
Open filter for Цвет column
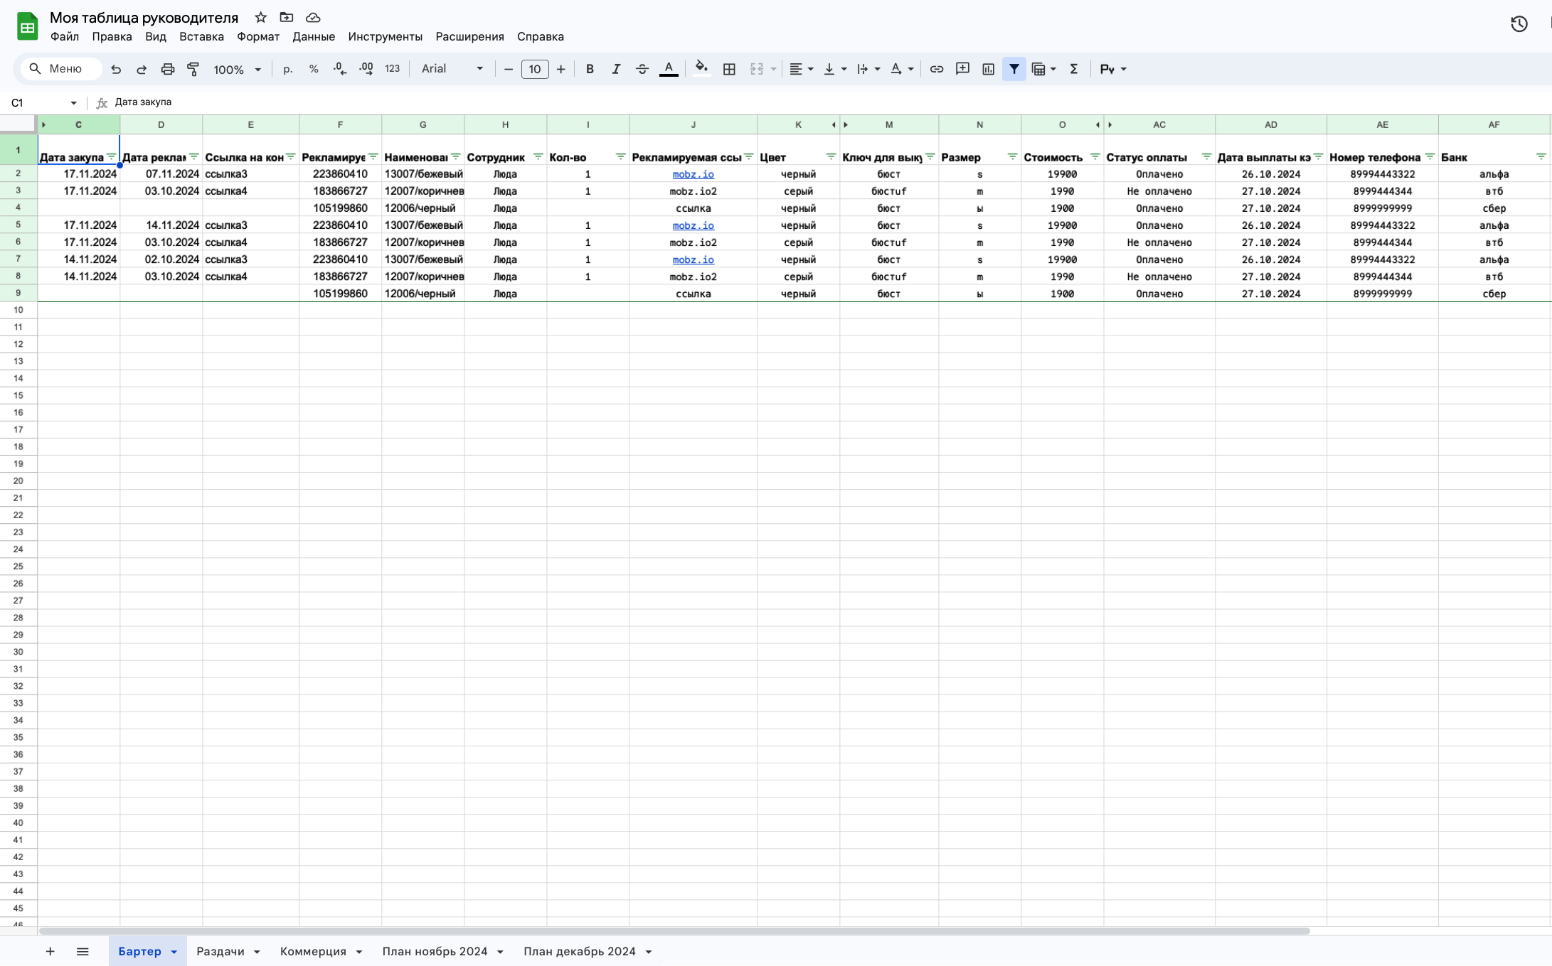(x=831, y=156)
